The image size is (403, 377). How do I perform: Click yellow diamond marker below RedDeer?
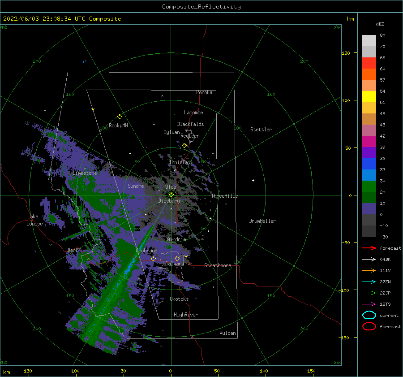(184, 146)
